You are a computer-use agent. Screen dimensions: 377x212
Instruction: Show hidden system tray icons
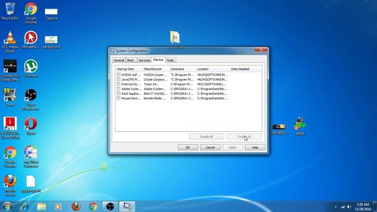[336, 207]
